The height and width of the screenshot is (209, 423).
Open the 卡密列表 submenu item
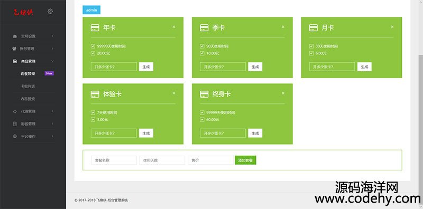click(28, 86)
